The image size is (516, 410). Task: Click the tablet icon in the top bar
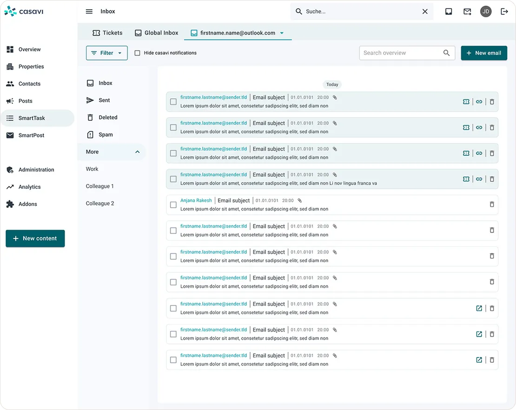(449, 12)
